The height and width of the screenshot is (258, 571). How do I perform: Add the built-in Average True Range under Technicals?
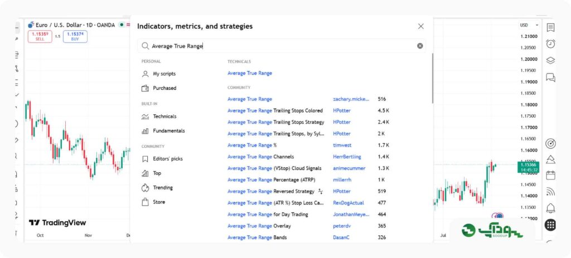(x=250, y=73)
